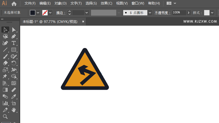
Task: Open the 视图(V) menu
Action: pos(122,3)
